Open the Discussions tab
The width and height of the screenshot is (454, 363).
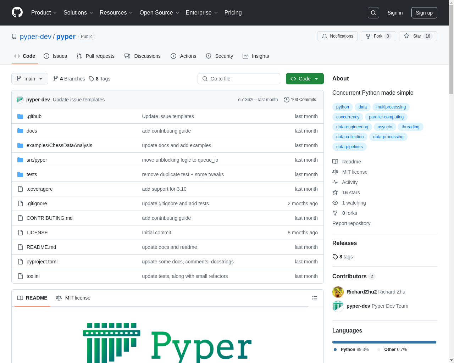coord(143,56)
